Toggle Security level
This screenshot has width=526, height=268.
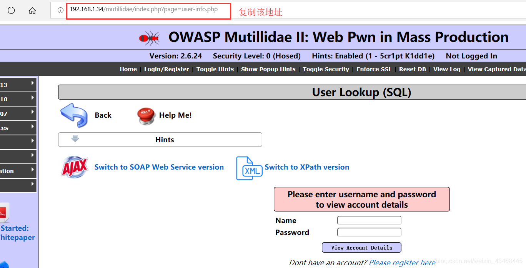click(326, 69)
